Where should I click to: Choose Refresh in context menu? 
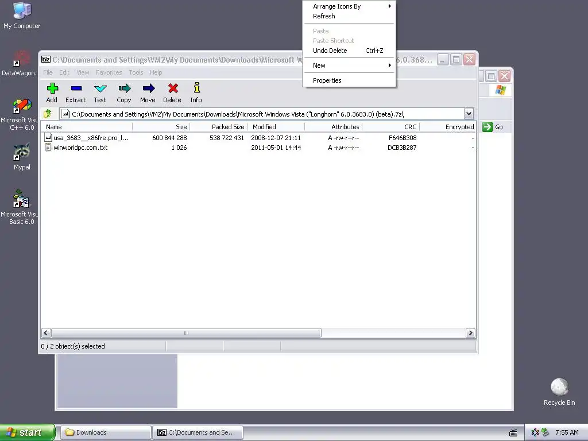point(349,16)
